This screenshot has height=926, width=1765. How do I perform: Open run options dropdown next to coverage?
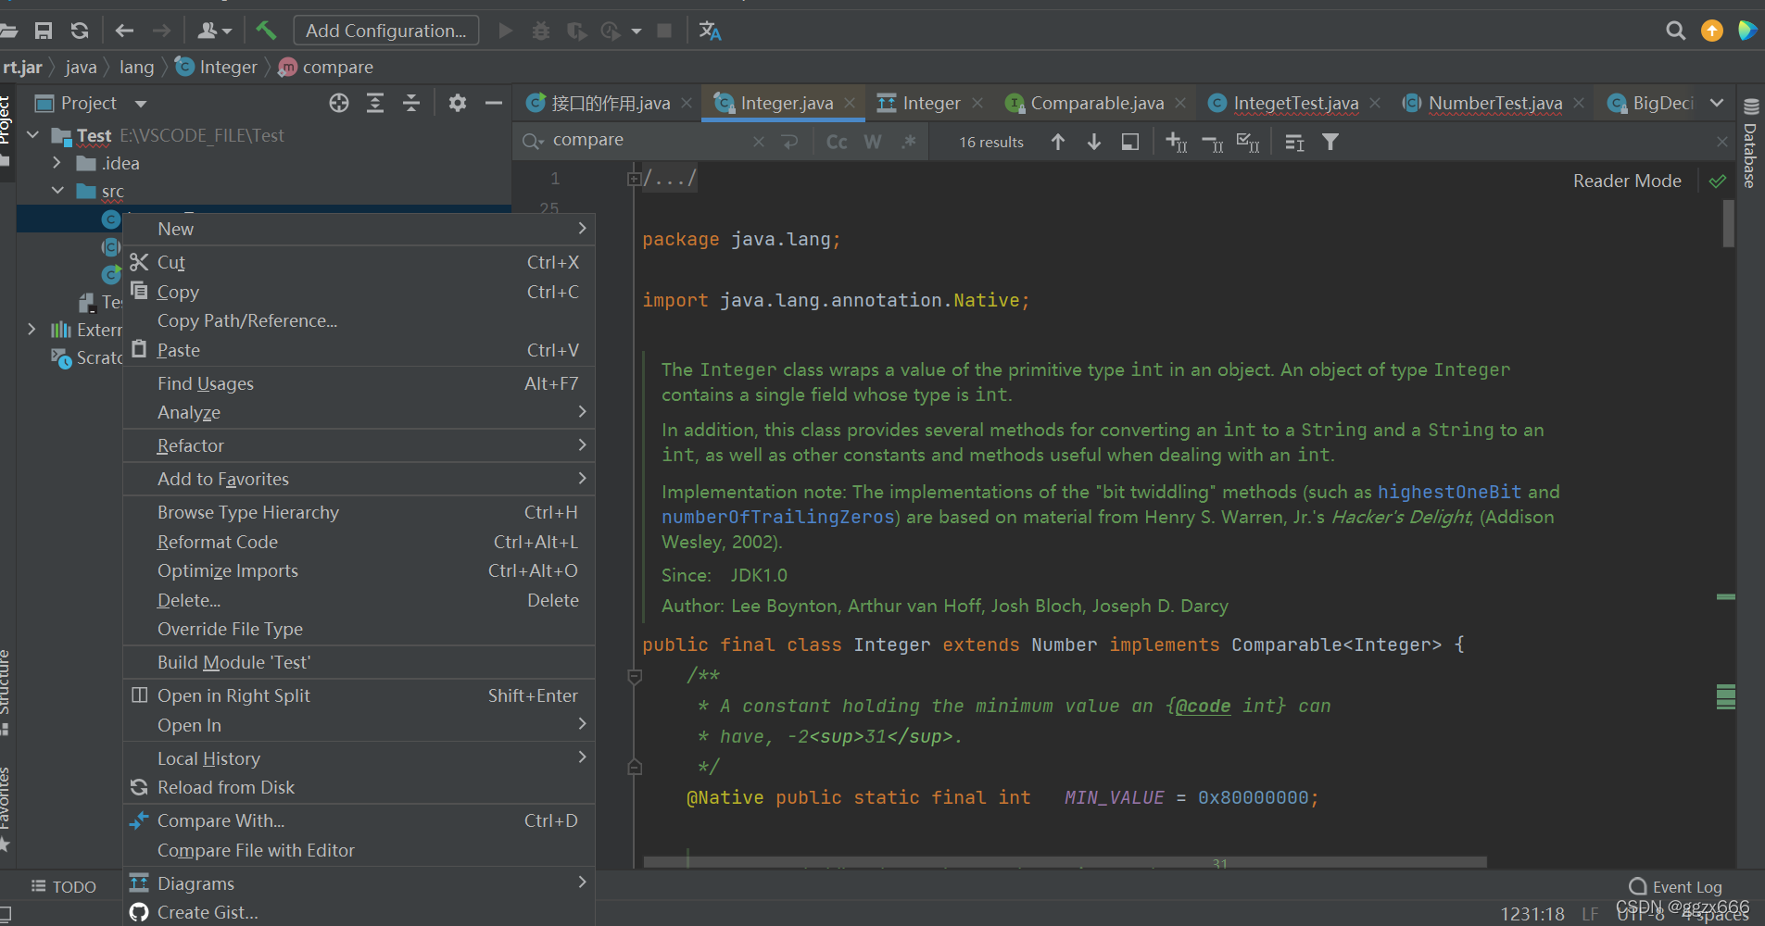637,31
